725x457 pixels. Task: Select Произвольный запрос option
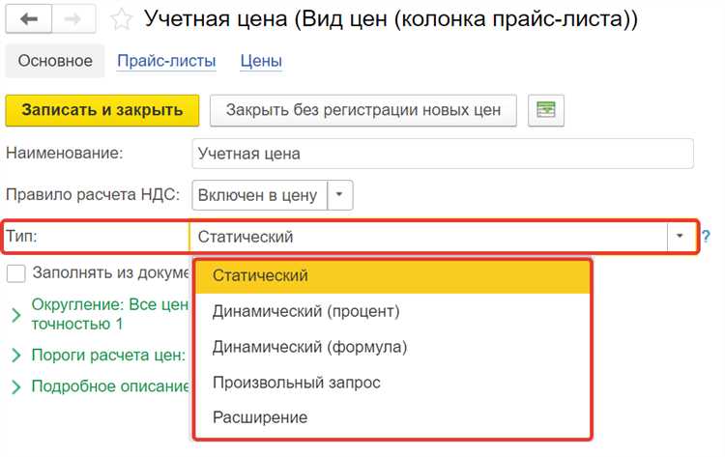(393, 383)
